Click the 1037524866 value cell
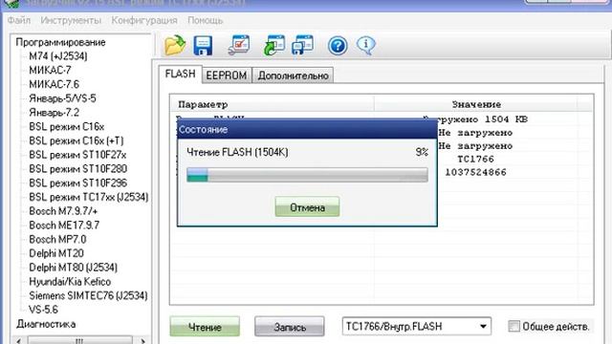 [475, 172]
